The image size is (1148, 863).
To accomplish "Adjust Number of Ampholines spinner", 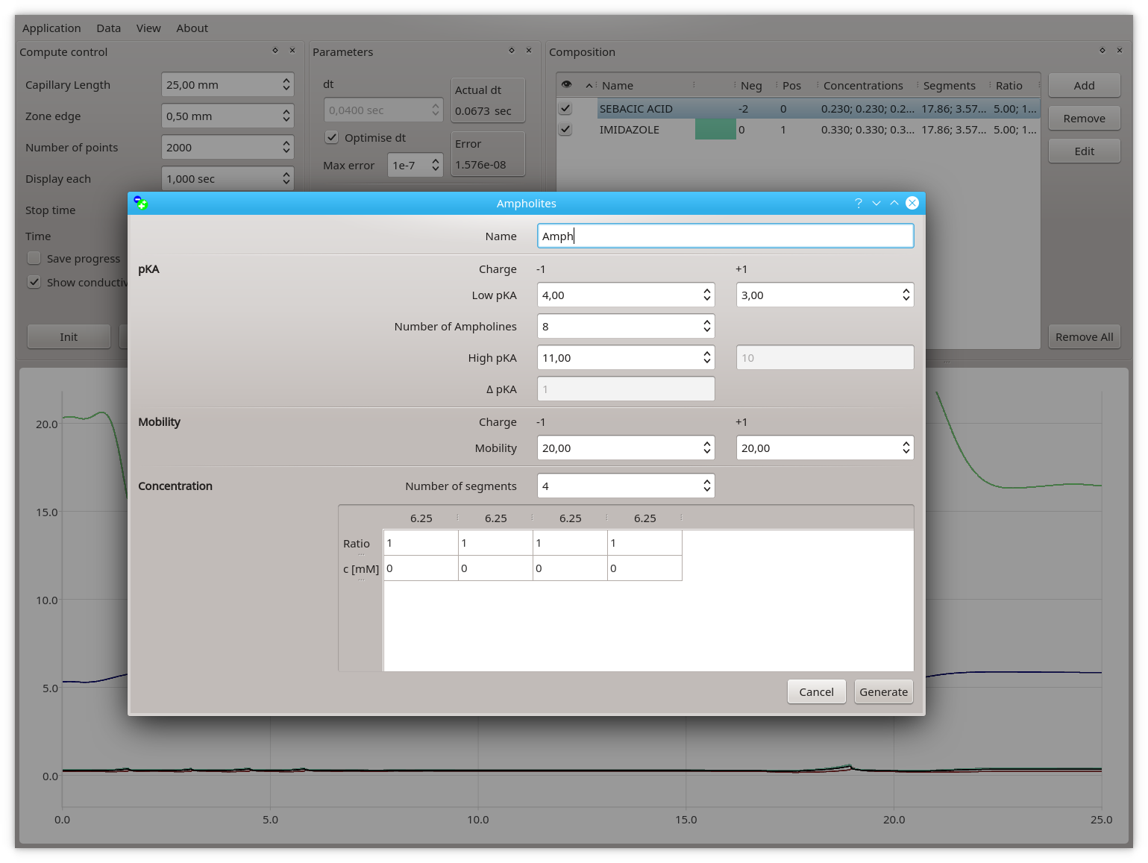I will tap(707, 326).
